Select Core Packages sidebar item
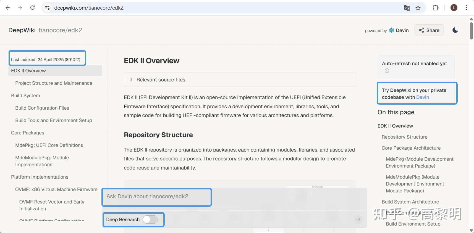 [x=28, y=133]
